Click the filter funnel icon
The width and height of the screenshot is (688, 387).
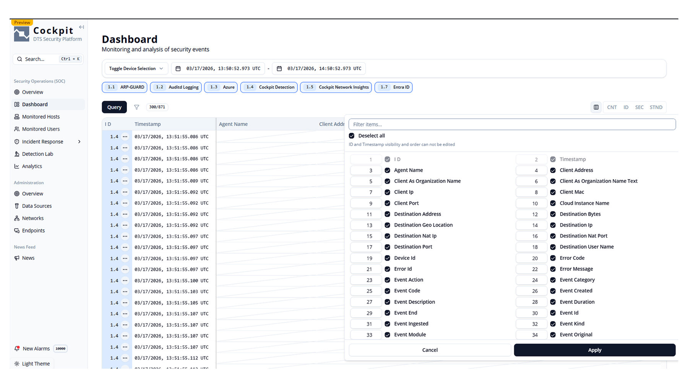pyautogui.click(x=136, y=107)
